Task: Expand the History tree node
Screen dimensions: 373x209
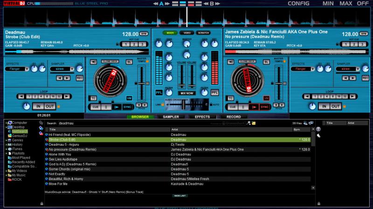Action: (x=7, y=144)
